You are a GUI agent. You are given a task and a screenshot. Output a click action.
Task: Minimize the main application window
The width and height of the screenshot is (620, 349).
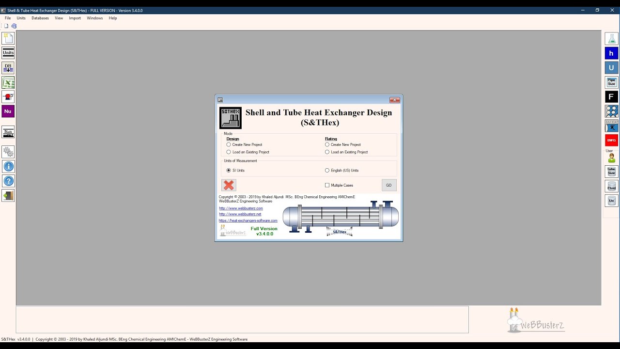click(x=582, y=10)
